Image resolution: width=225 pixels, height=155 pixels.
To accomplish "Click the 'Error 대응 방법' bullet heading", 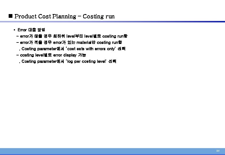I will click(x=31, y=30).
